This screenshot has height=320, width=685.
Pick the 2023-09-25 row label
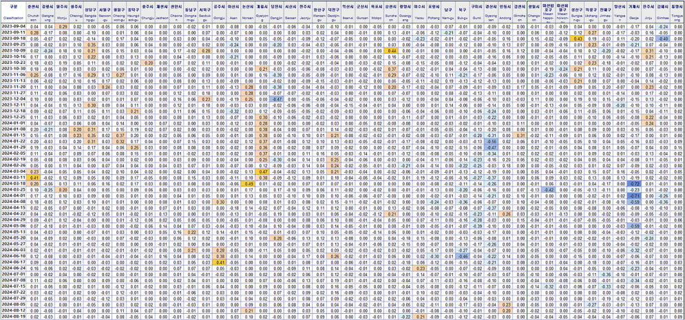tap(13, 45)
